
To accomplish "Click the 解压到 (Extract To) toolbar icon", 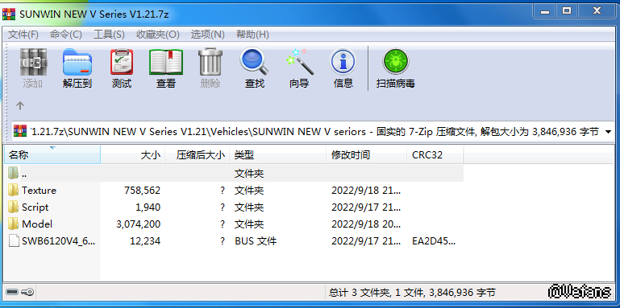I will [77, 68].
